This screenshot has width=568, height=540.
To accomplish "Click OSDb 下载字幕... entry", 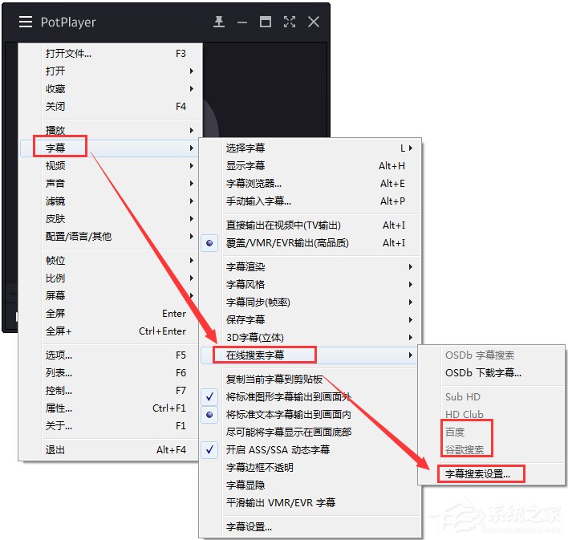I will (x=492, y=372).
